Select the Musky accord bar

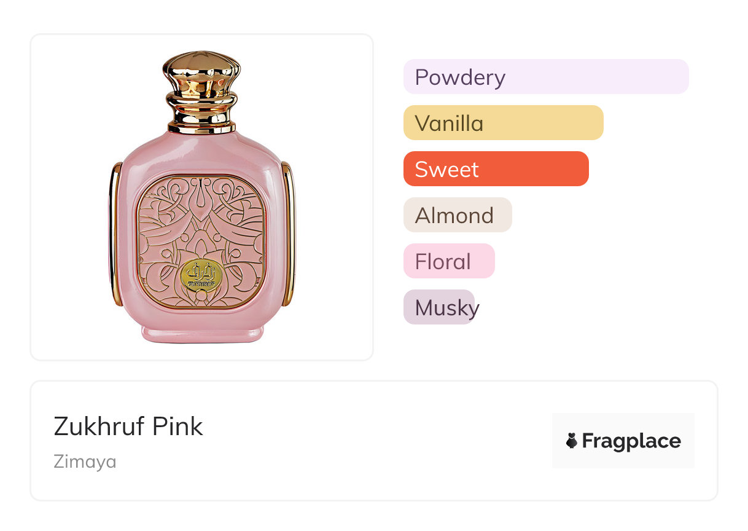tap(439, 307)
